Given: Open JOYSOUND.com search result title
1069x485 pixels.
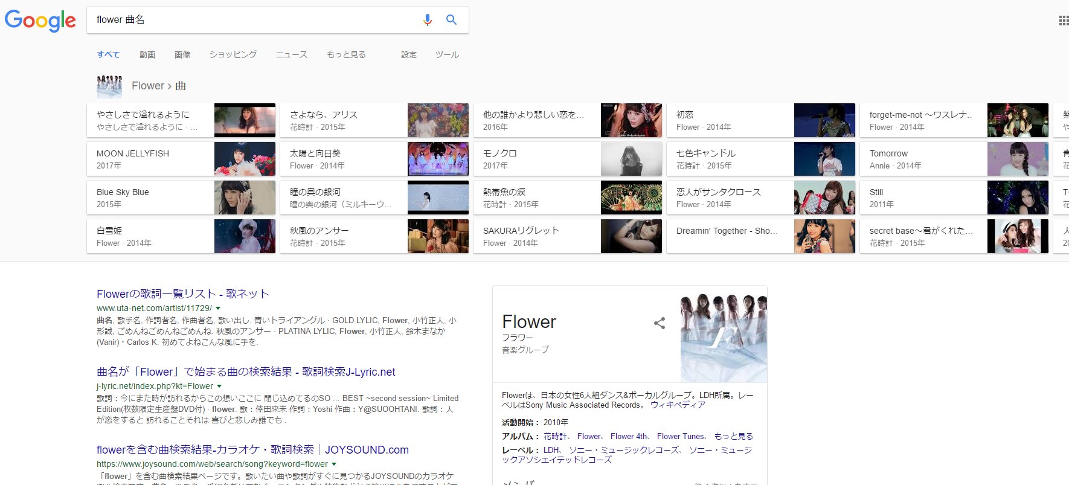Looking at the screenshot, I should 252,450.
